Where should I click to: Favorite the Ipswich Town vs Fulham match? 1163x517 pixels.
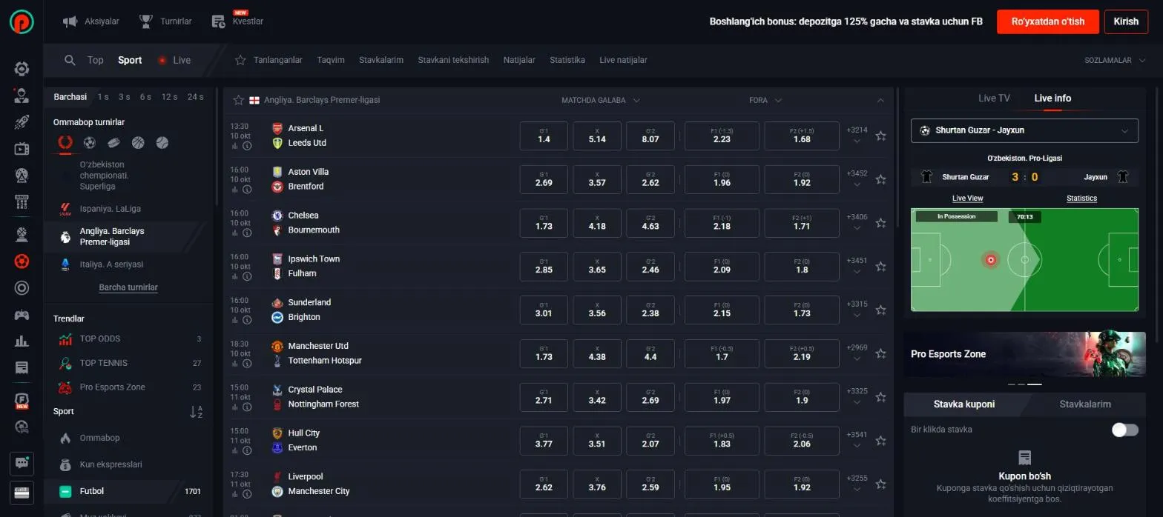[x=880, y=267]
